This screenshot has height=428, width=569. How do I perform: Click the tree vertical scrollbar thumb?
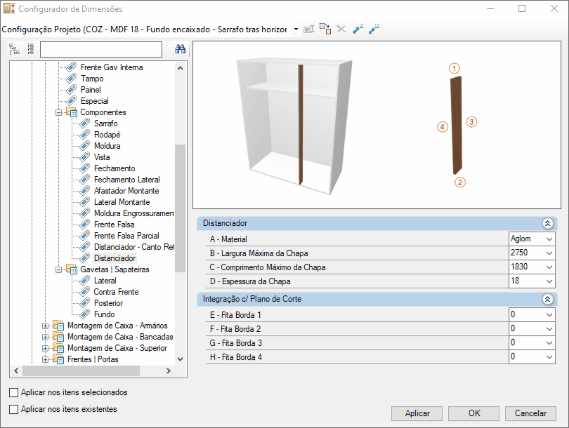[180, 208]
